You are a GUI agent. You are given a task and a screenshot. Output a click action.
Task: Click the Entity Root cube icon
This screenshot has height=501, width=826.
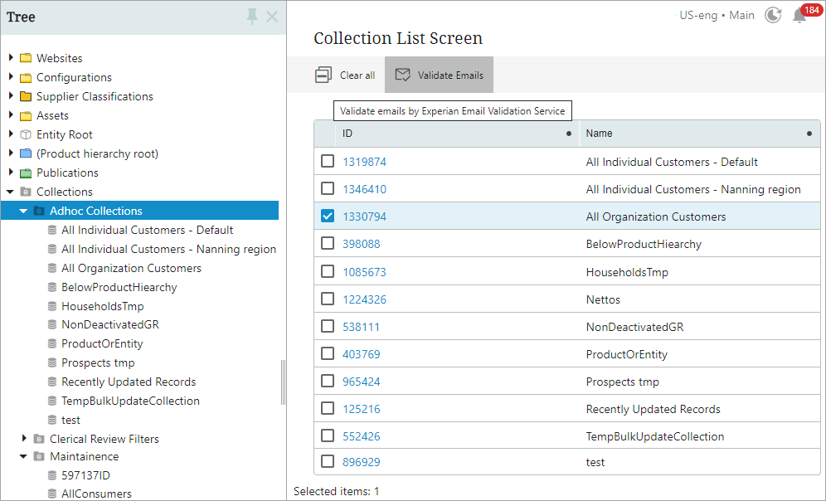coord(26,134)
